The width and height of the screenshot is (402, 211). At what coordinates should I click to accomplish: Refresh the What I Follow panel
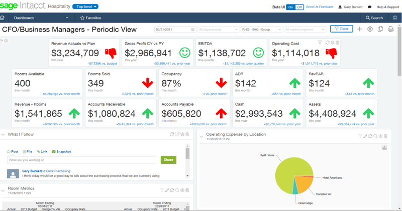coord(172,134)
